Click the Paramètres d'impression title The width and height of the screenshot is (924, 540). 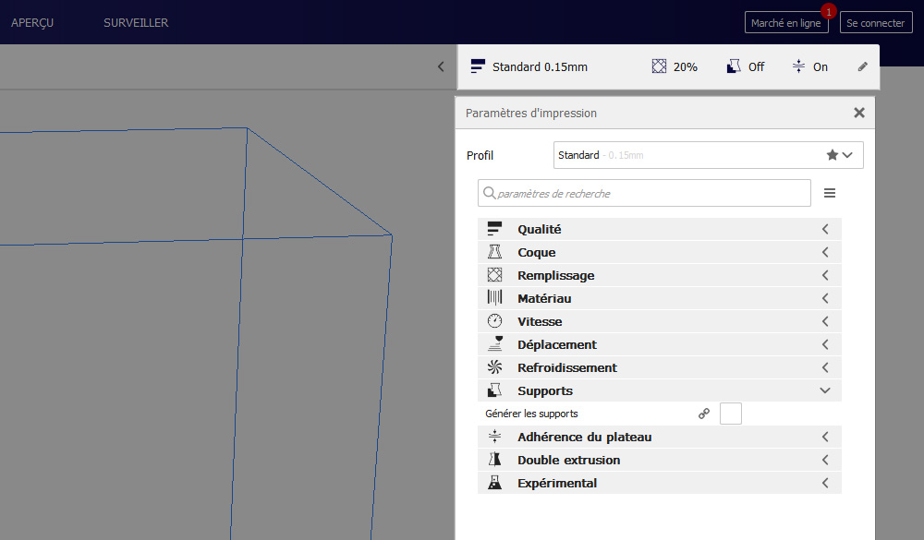[x=531, y=113]
